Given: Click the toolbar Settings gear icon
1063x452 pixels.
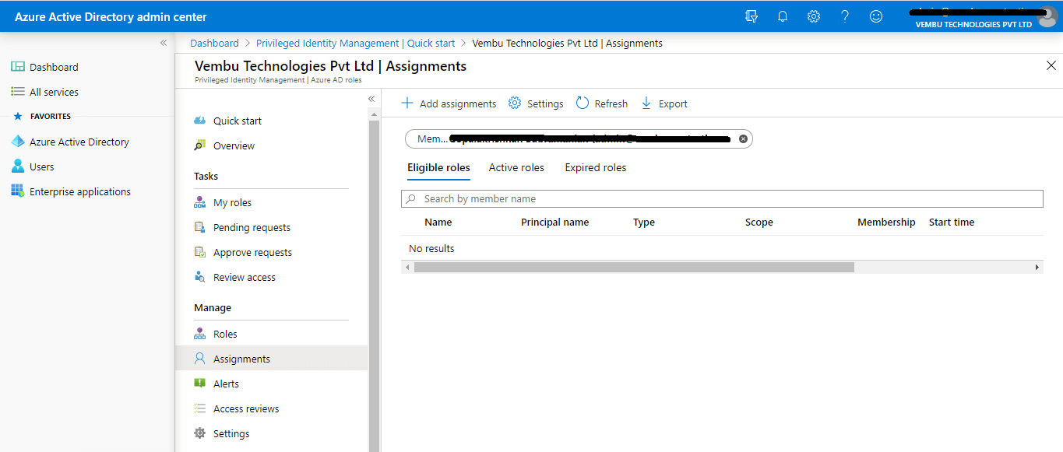Looking at the screenshot, I should [515, 103].
